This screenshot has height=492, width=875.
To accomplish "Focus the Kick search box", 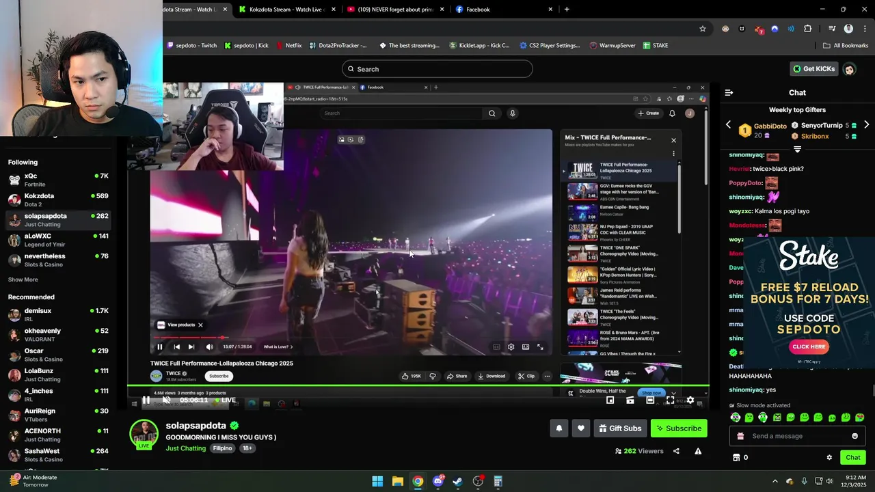I will pyautogui.click(x=437, y=69).
